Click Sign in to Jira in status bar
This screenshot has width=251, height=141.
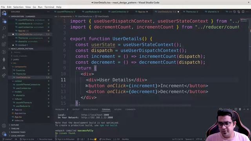pos(27,139)
